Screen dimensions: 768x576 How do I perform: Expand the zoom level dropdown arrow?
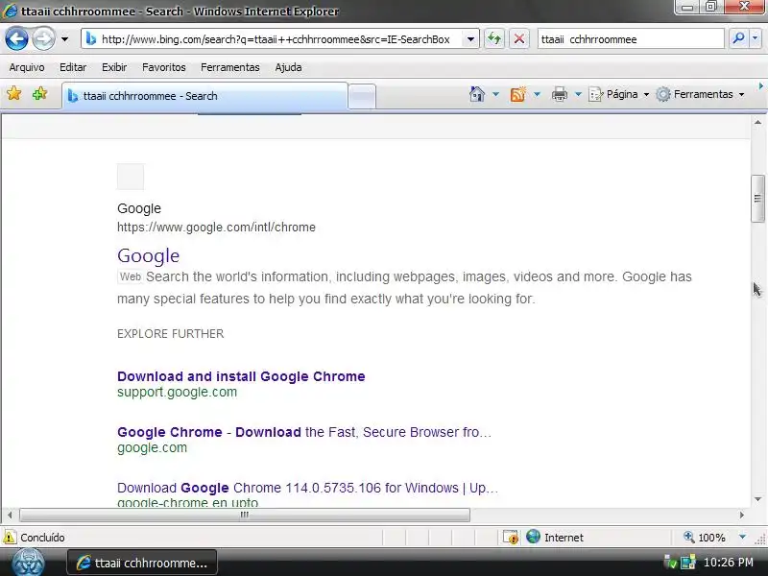[x=742, y=538]
